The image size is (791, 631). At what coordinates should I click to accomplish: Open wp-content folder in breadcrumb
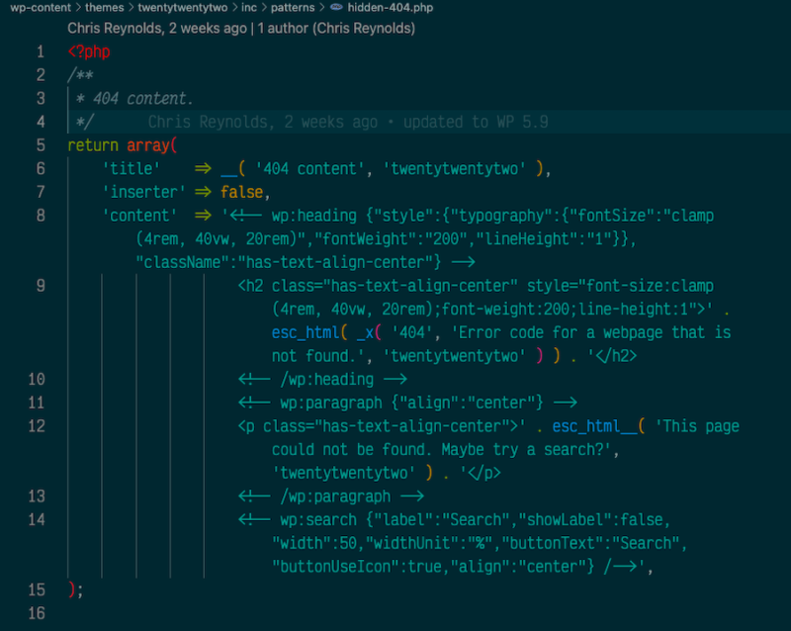32,8
